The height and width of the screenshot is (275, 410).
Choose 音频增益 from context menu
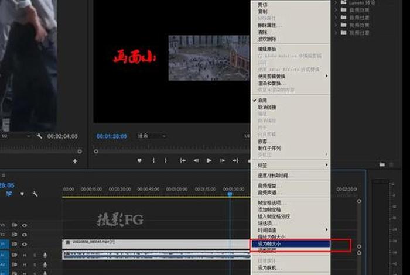click(291, 185)
